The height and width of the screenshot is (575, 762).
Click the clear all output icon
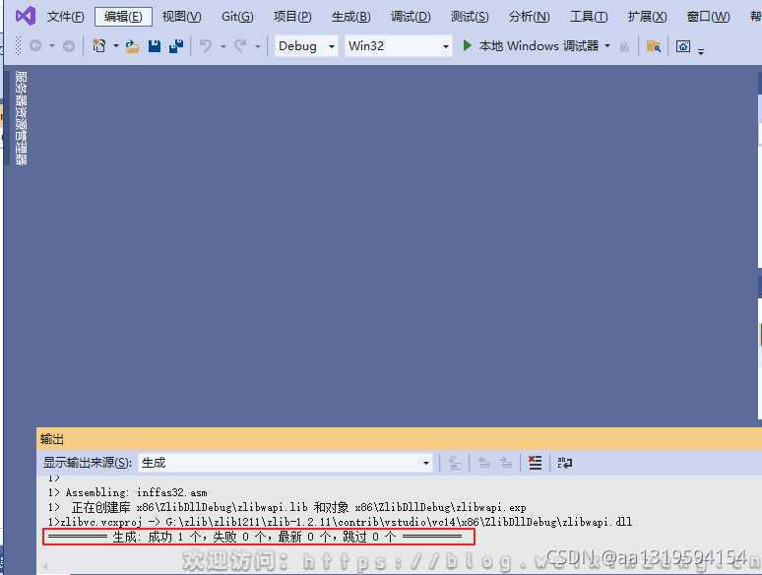pyautogui.click(x=535, y=463)
